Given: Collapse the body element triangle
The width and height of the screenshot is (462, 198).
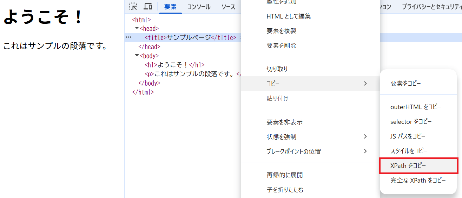Looking at the screenshot, I should [137, 56].
